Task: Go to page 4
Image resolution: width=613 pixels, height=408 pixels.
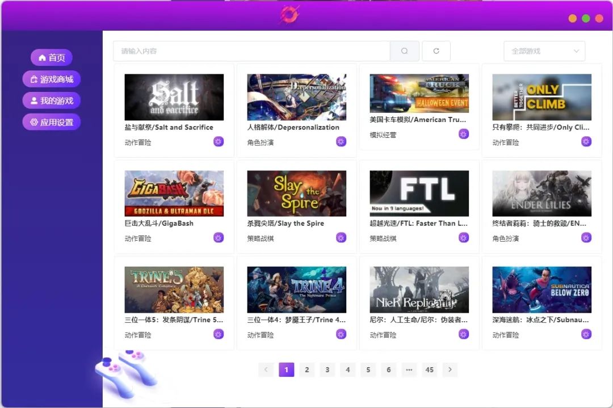Action: coord(347,370)
